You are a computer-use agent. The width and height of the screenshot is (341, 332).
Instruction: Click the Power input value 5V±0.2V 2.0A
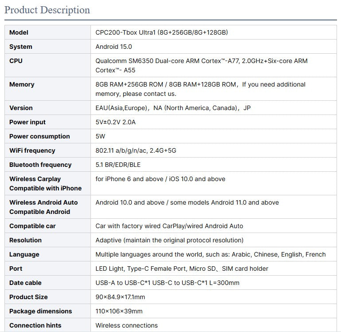point(115,122)
